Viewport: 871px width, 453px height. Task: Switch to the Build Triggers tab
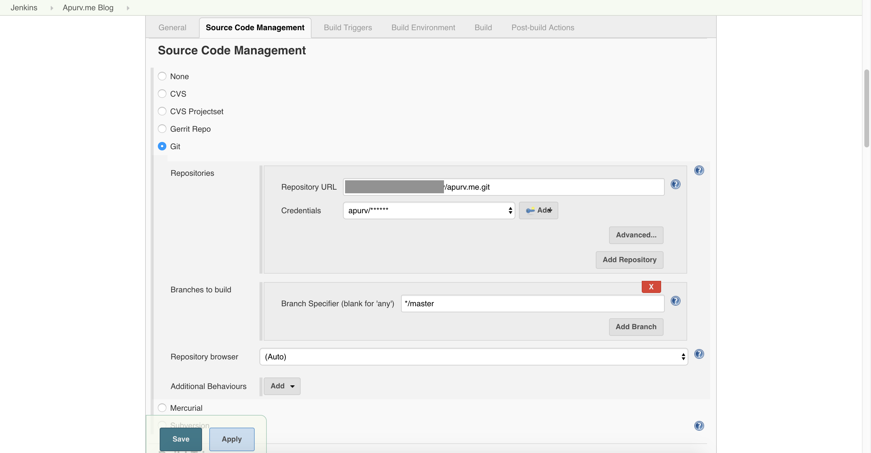pos(347,28)
